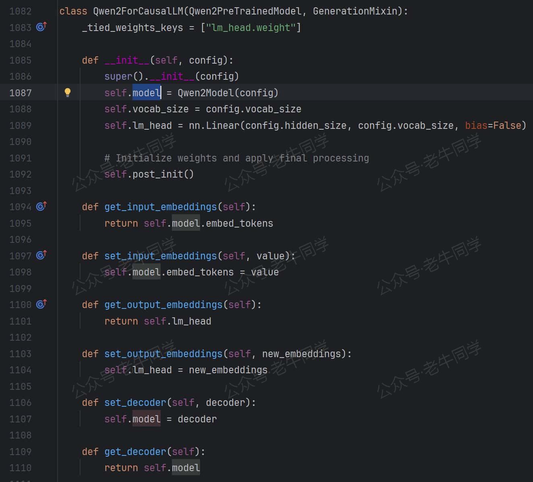
Task: Click the post_init() call
Action: tap(163, 174)
